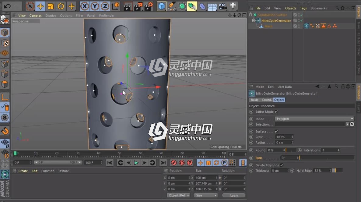Image resolution: width=361 pixels, height=202 pixels.
Task: Click the Selection picker arrow icon
Action: [352, 124]
